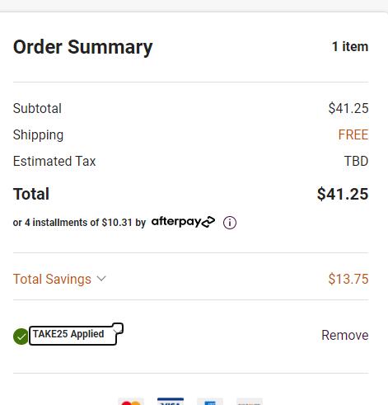Click the Order Summary heading

pyautogui.click(x=82, y=47)
